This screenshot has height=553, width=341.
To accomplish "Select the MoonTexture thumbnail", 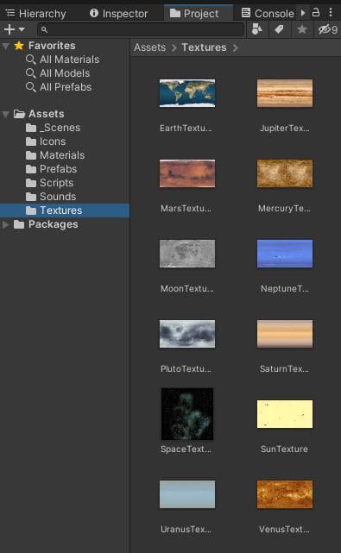I will [x=187, y=254].
